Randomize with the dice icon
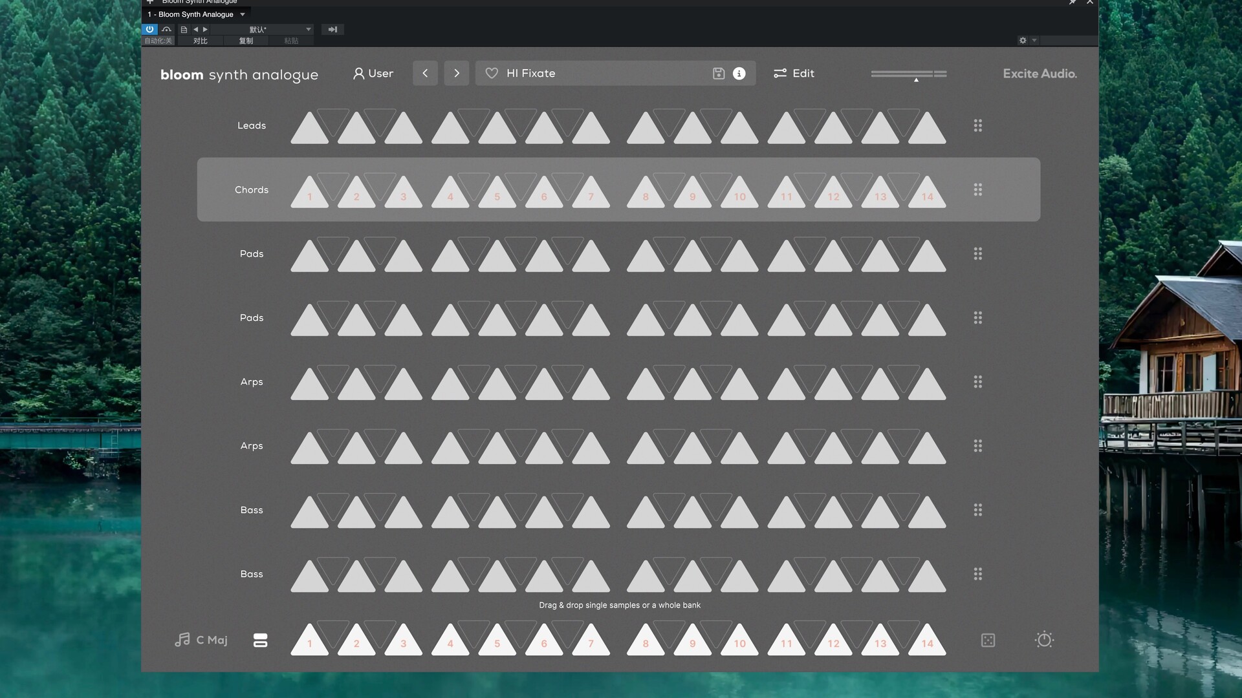The width and height of the screenshot is (1242, 698). [988, 640]
